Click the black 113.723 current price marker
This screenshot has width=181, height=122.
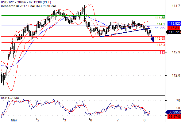pyautogui.click(x=174, y=32)
